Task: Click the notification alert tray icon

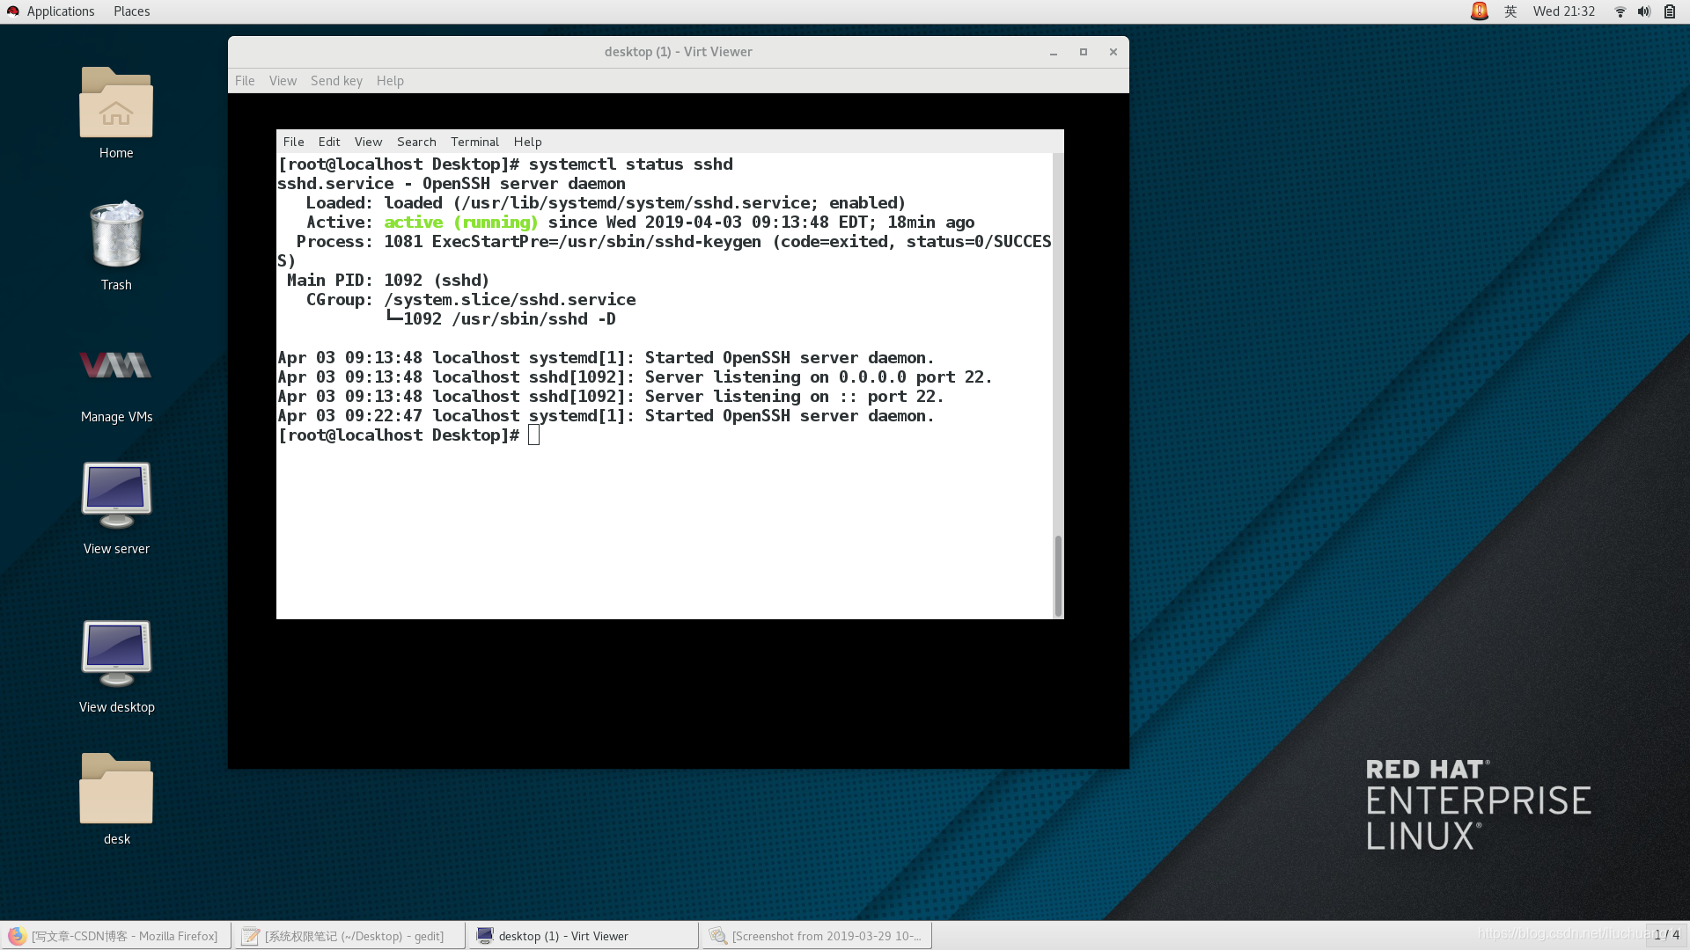Action: point(1480,11)
